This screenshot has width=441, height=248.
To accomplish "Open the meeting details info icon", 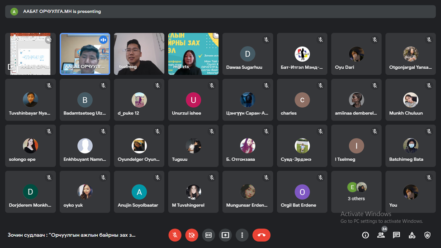I will [x=365, y=235].
